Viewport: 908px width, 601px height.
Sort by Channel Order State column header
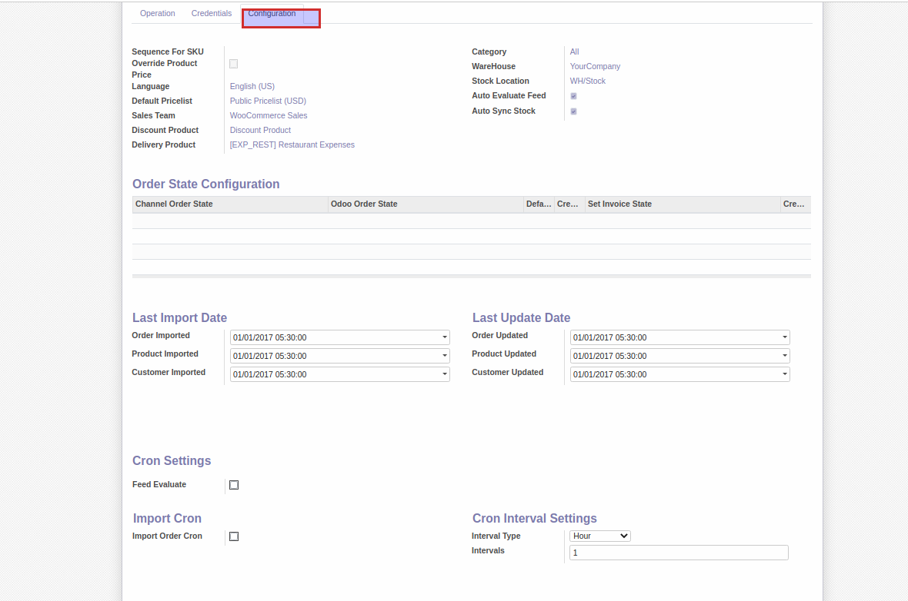pyautogui.click(x=230, y=204)
